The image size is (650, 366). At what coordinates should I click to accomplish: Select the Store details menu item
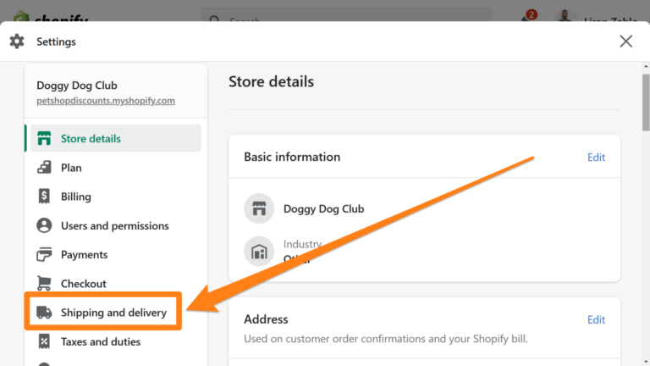[116, 138]
